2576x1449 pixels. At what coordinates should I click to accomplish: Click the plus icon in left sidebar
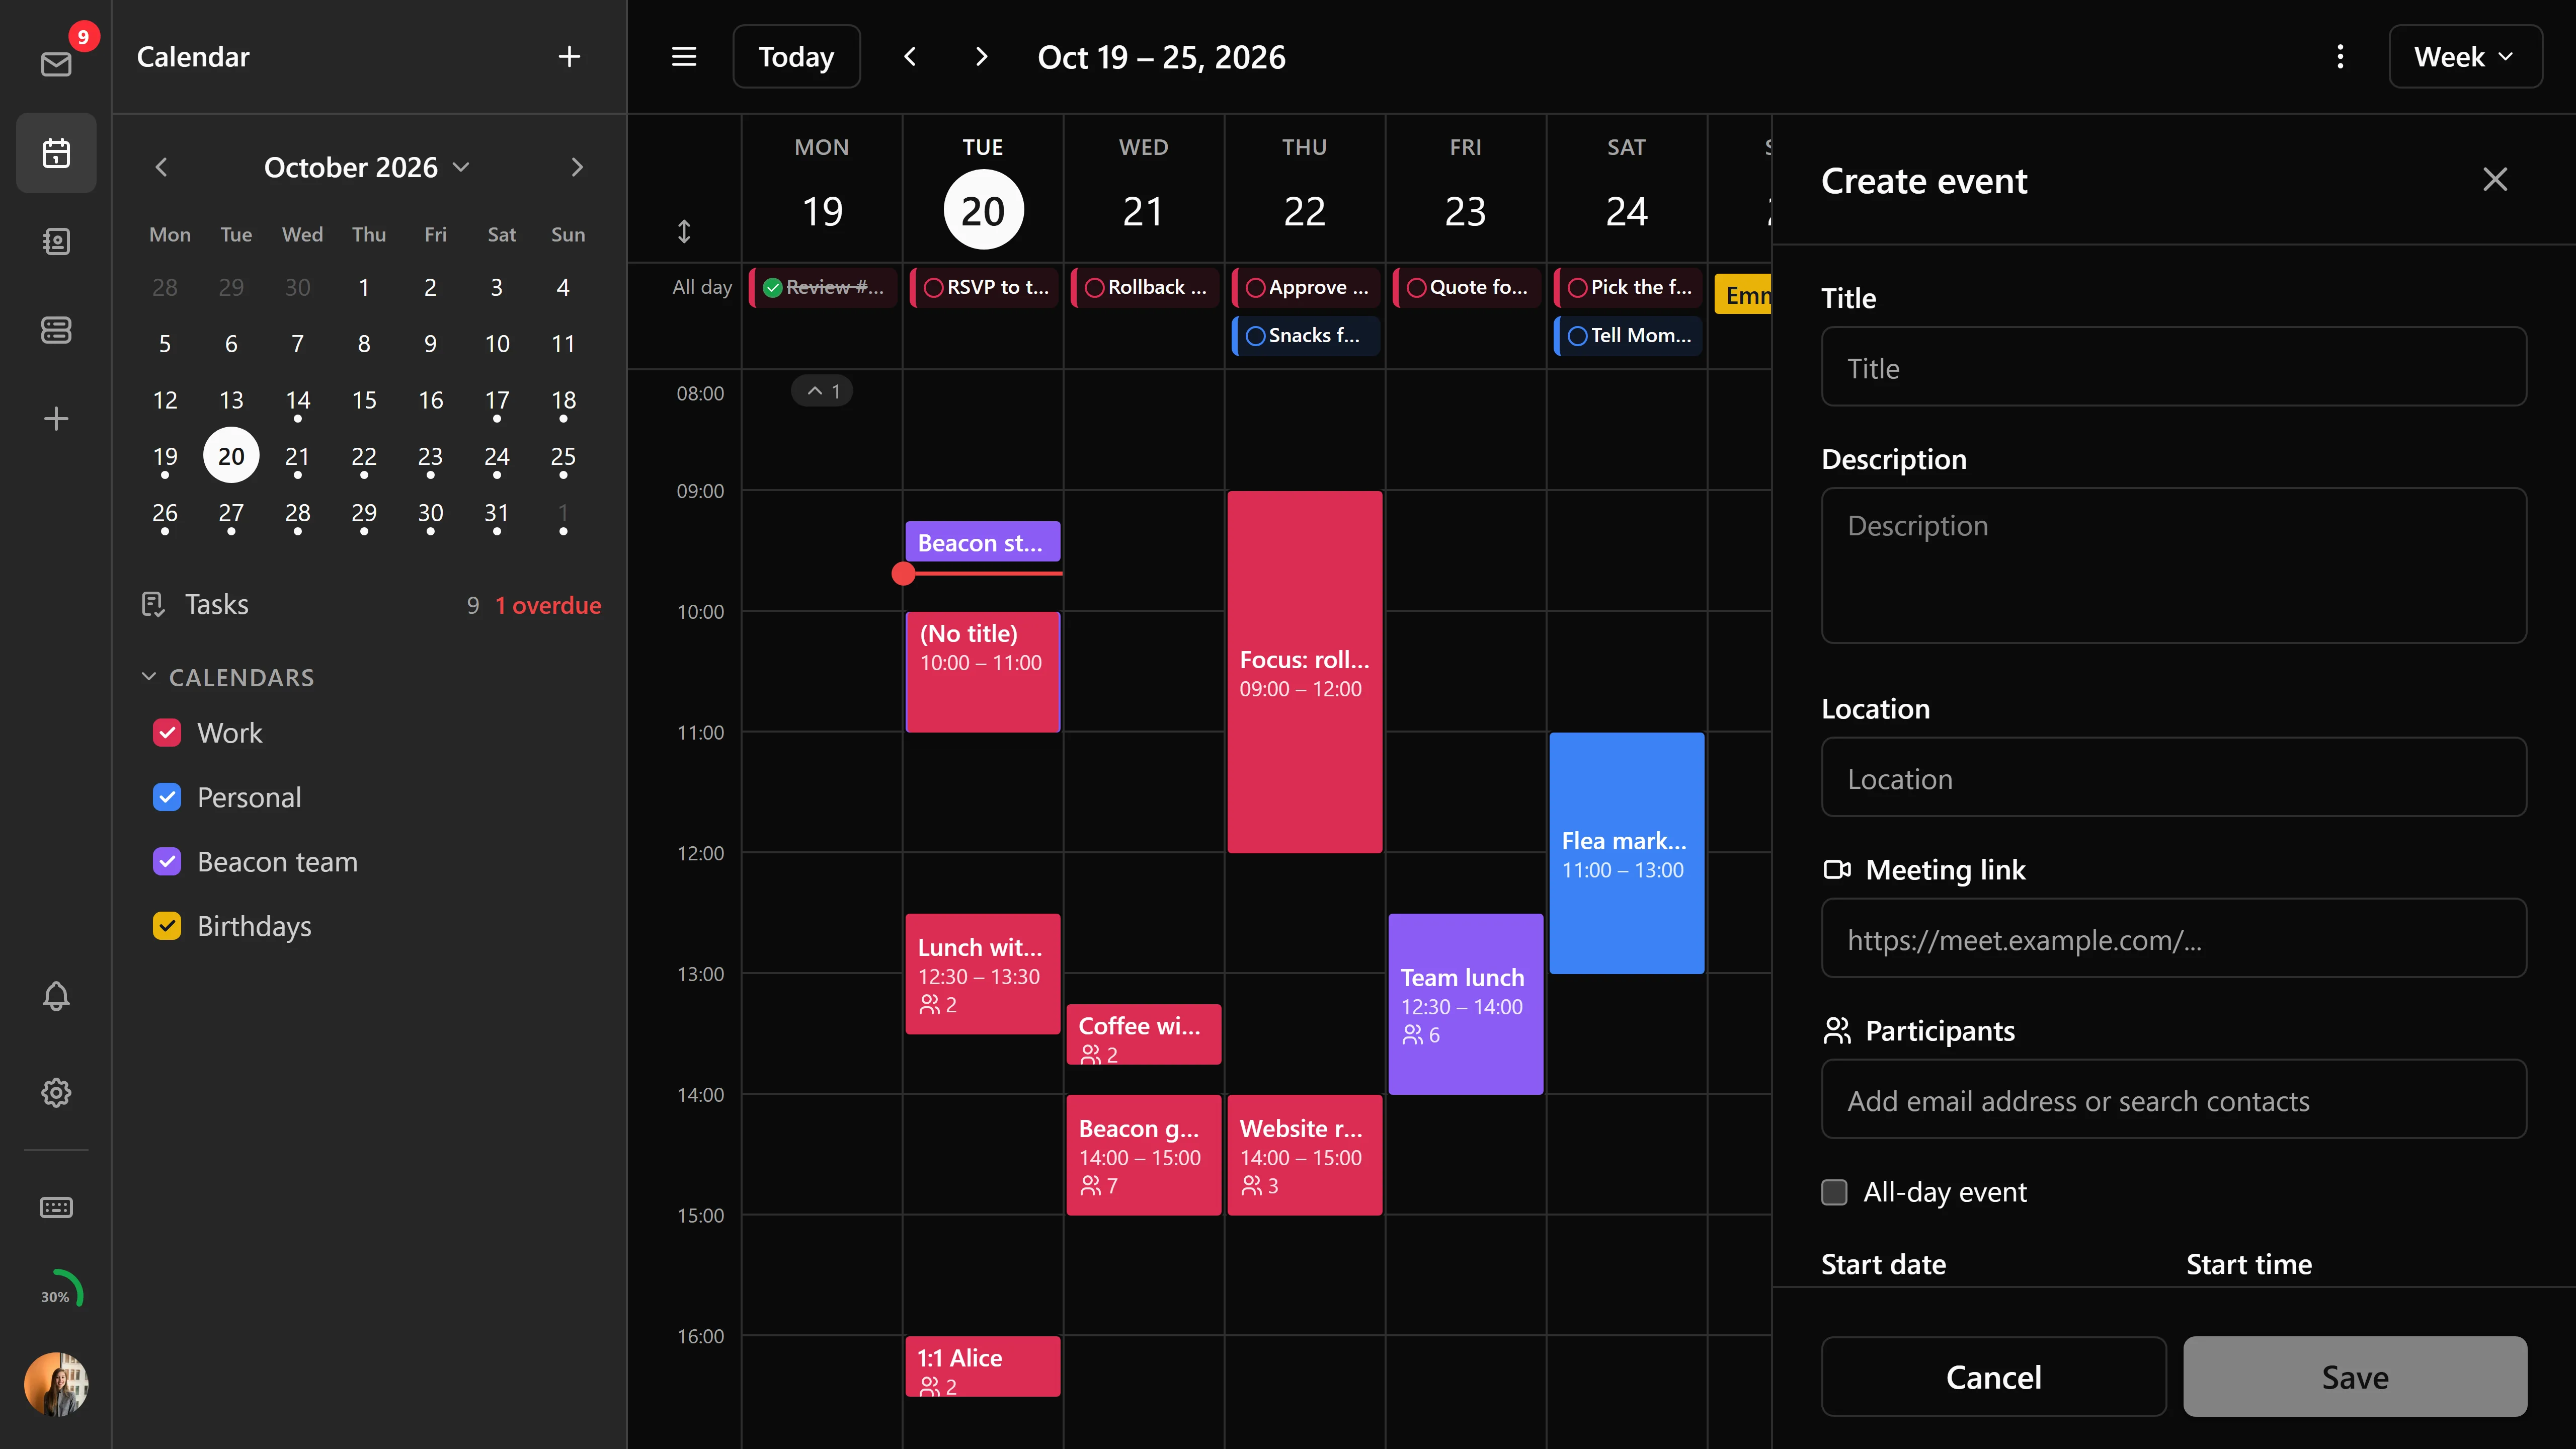tap(56, 418)
